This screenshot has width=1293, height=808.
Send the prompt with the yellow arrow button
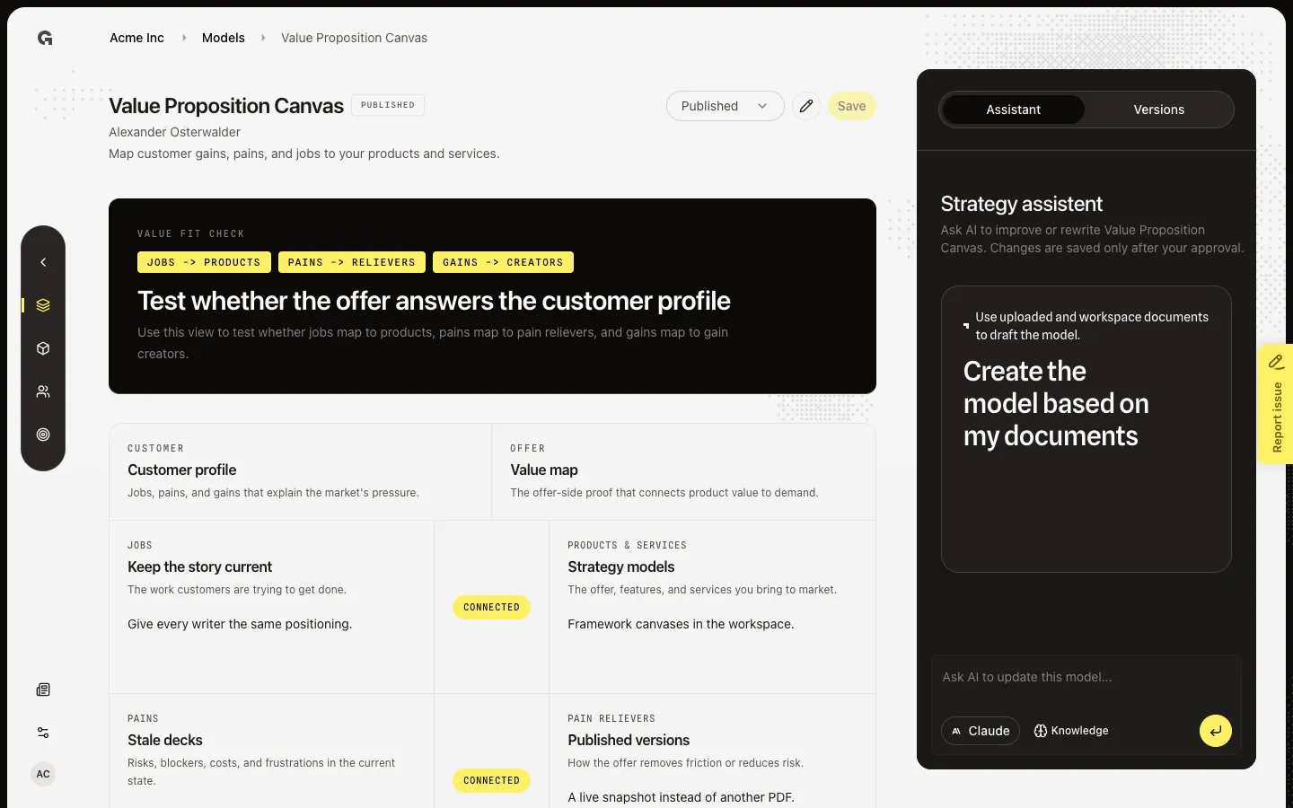[1215, 731]
